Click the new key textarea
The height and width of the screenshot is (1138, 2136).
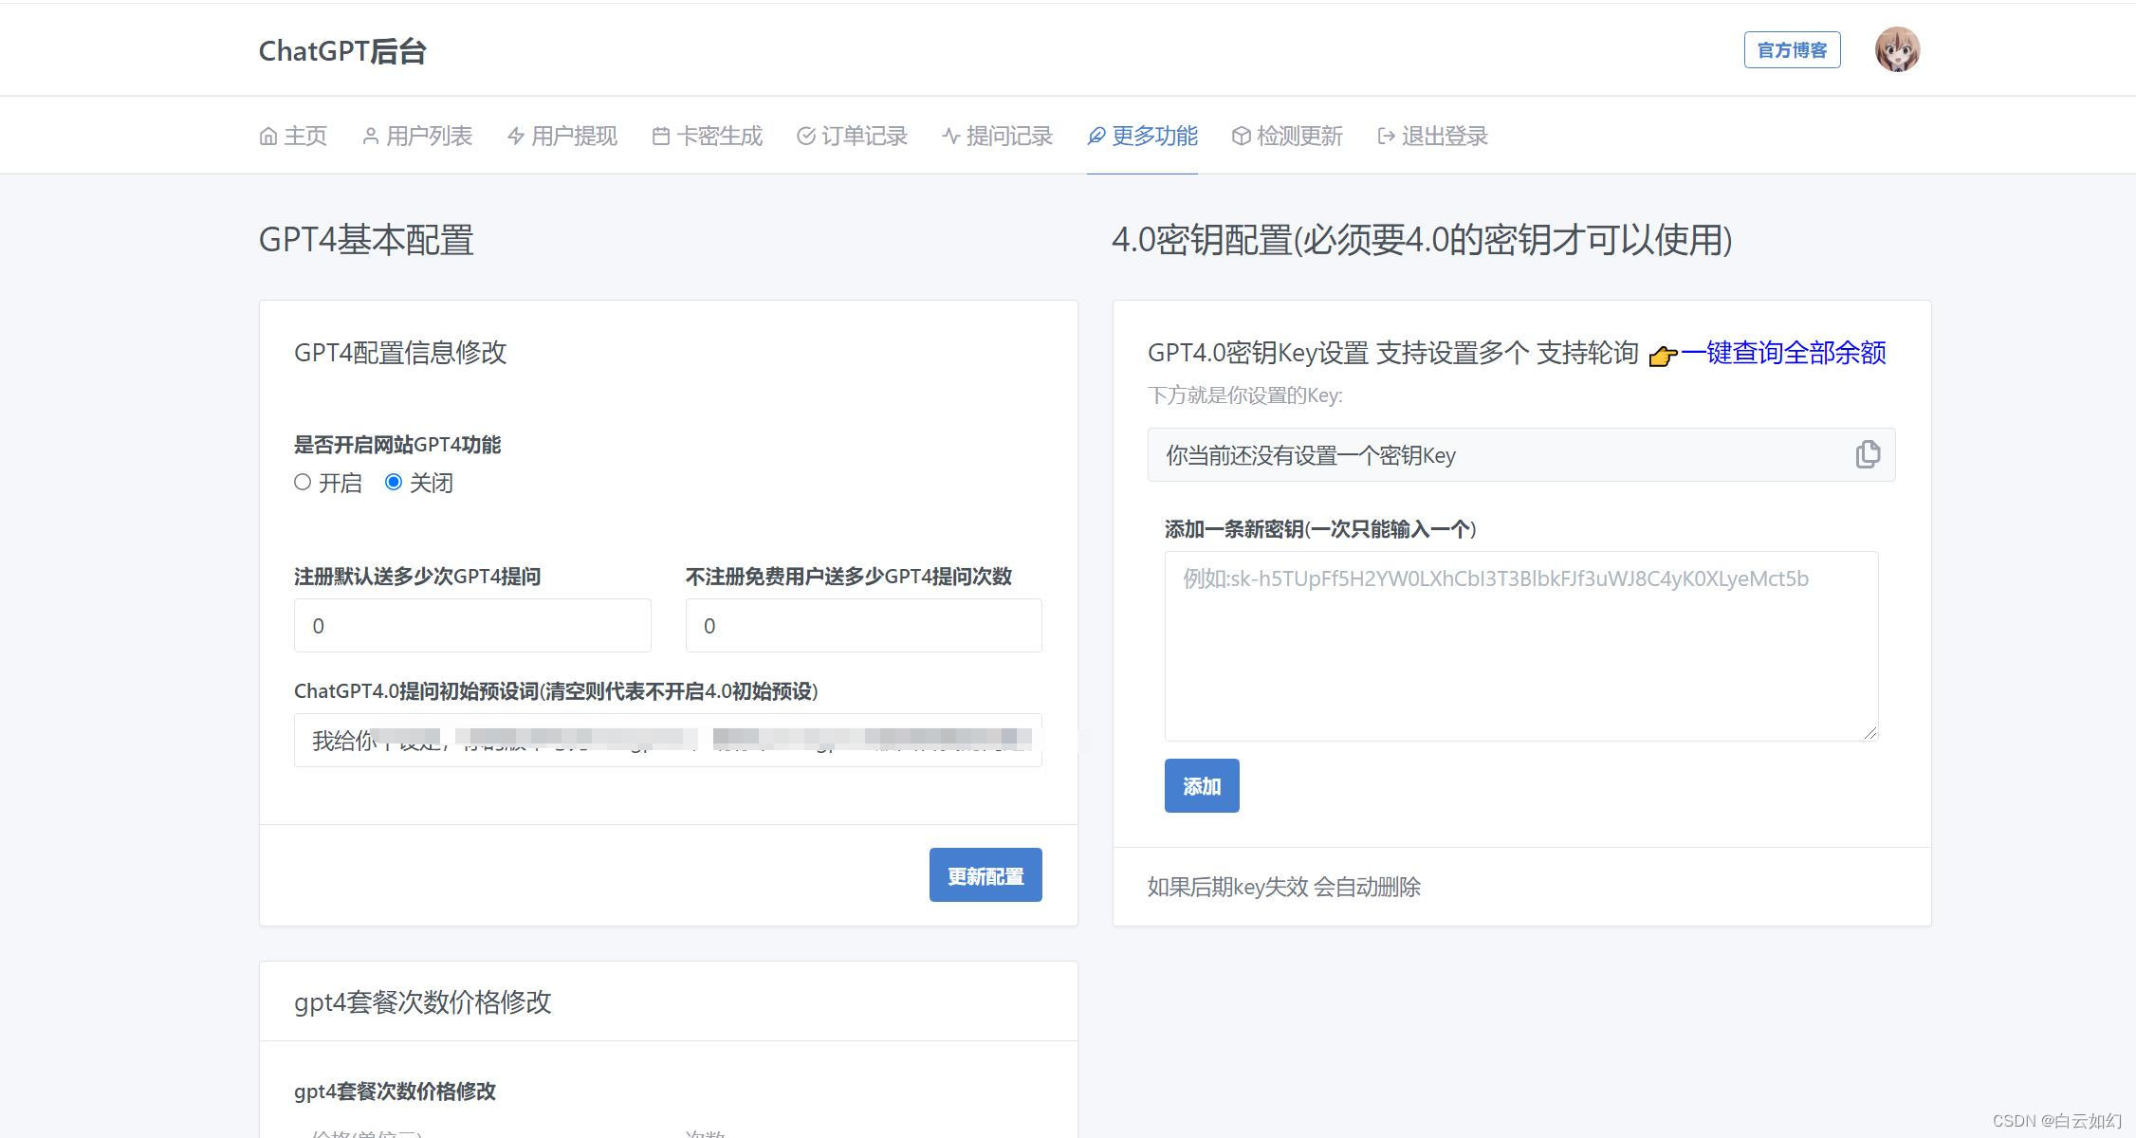click(1521, 646)
